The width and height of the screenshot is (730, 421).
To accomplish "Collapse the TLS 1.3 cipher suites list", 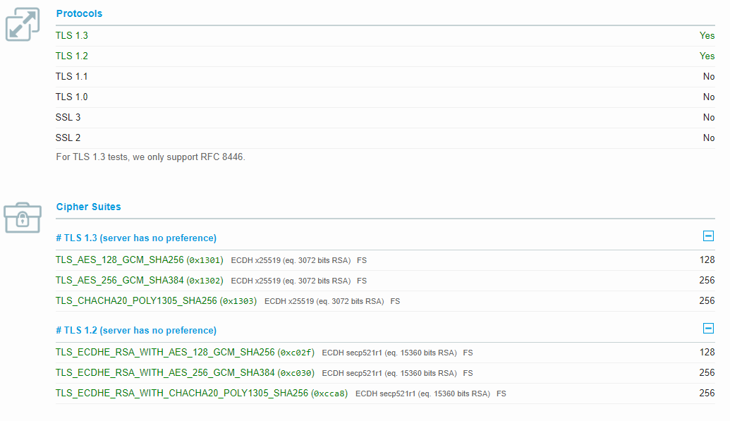I will click(708, 236).
